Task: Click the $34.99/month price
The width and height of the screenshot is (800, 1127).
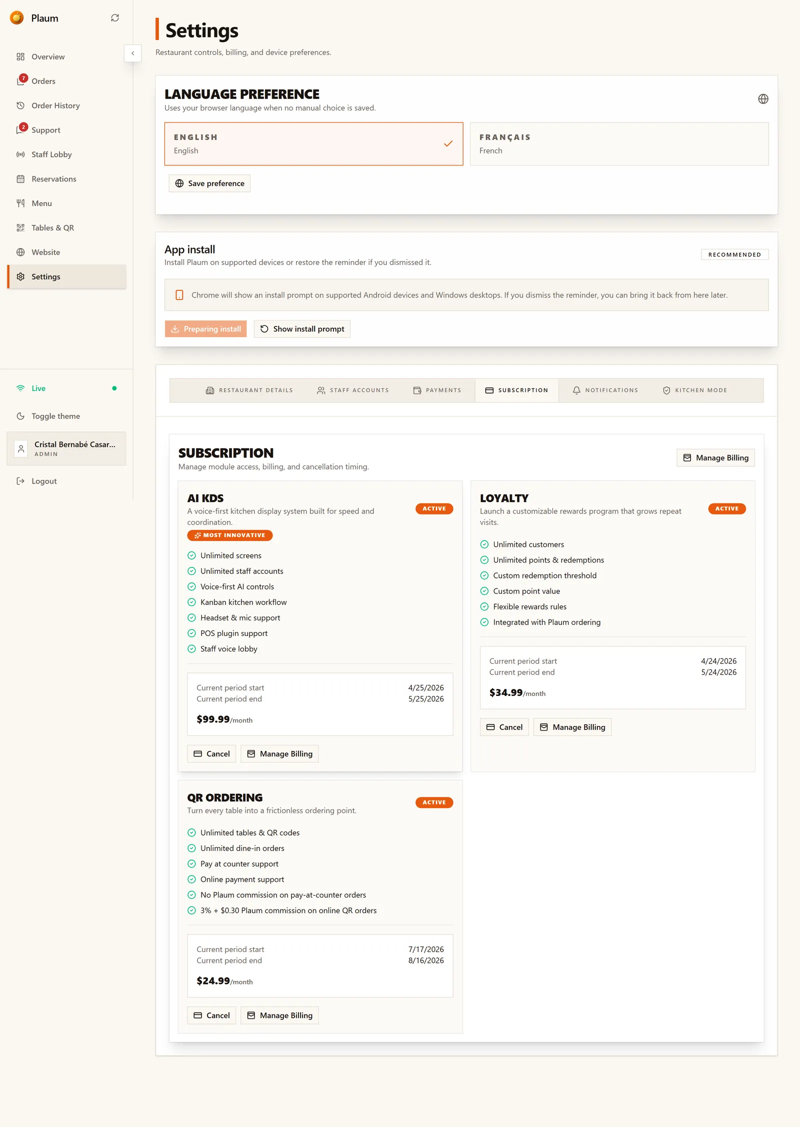Action: 517,693
